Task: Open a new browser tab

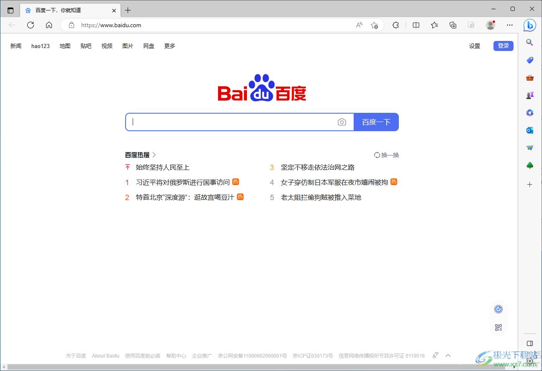Action: [128, 10]
